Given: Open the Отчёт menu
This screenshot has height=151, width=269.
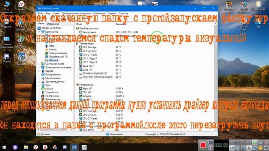Looking at the screenshot, I should [x=56, y=13].
